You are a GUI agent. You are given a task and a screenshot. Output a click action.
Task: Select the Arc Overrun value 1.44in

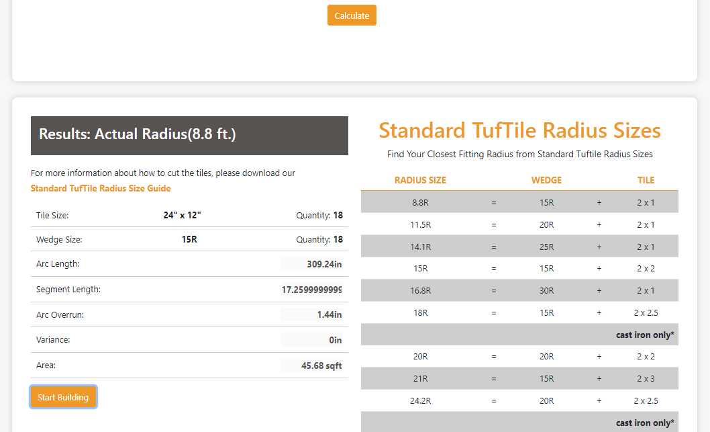pos(311,314)
